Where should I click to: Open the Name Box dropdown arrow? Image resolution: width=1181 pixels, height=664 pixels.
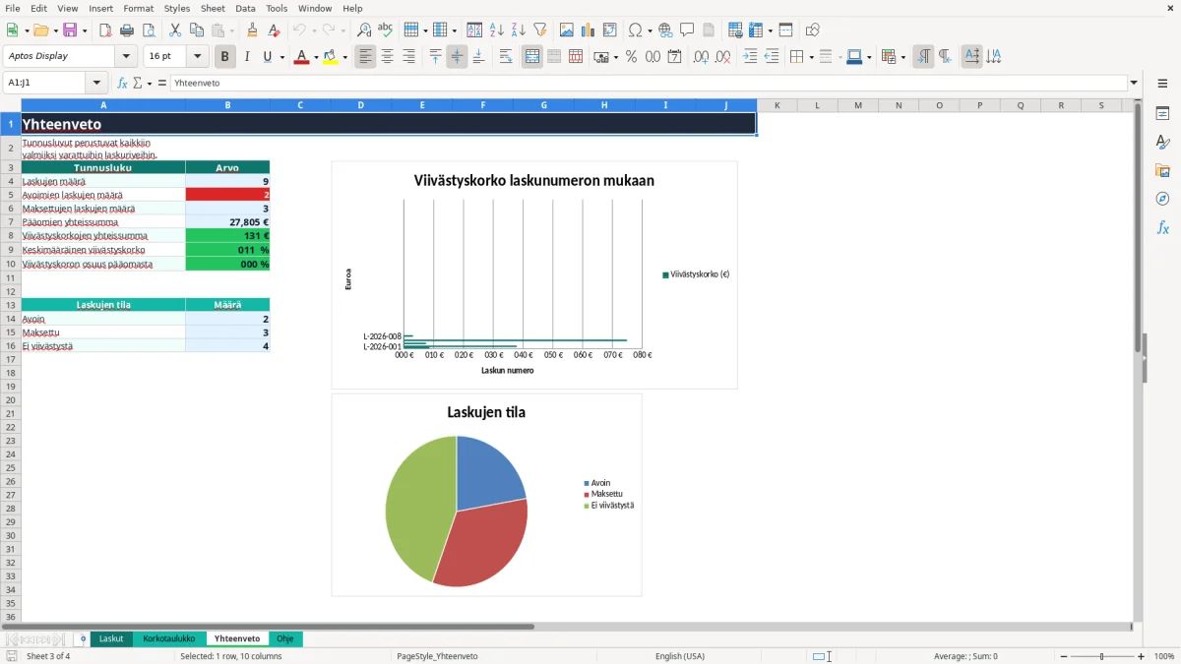(96, 84)
